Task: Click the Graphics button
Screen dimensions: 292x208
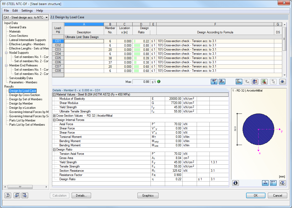Action: [x=148, y=195]
